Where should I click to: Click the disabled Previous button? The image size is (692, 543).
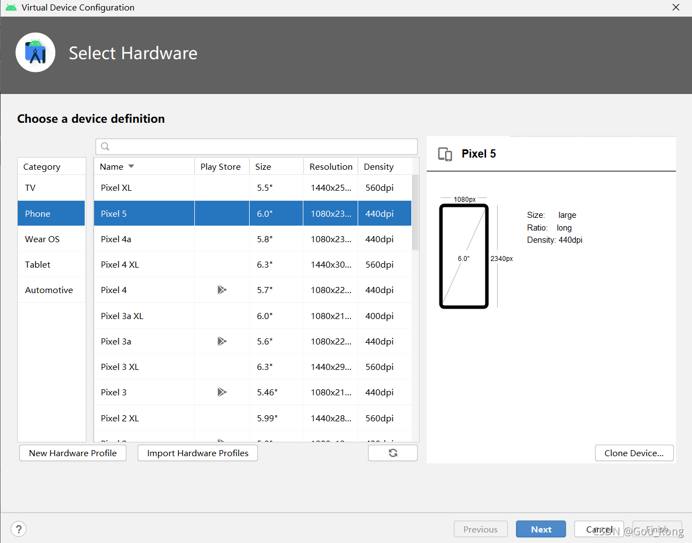click(x=481, y=529)
